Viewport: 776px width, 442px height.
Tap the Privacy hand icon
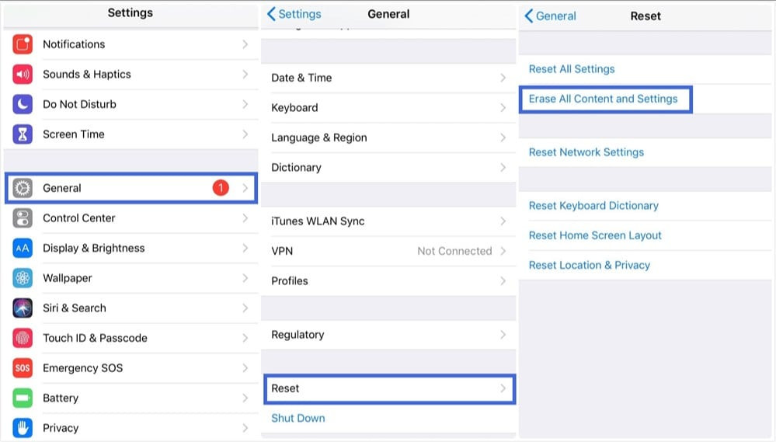click(x=23, y=428)
